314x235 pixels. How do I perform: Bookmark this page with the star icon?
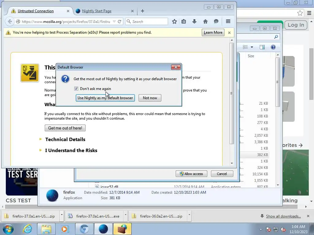[174, 21]
